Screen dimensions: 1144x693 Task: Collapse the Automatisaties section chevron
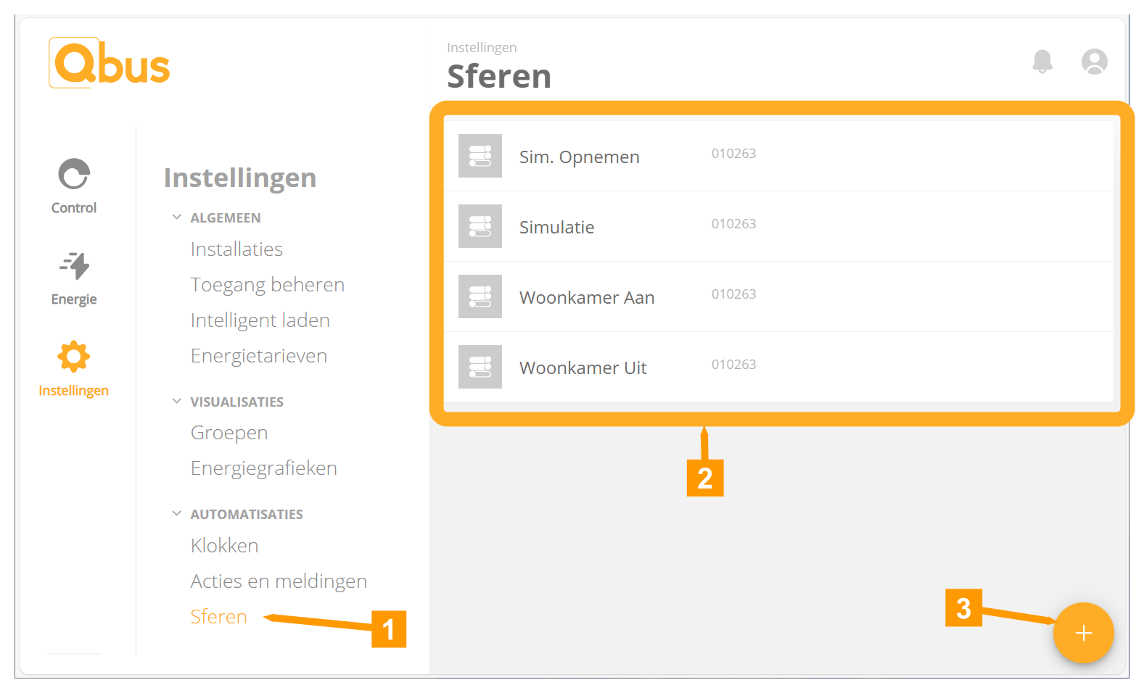tap(176, 514)
